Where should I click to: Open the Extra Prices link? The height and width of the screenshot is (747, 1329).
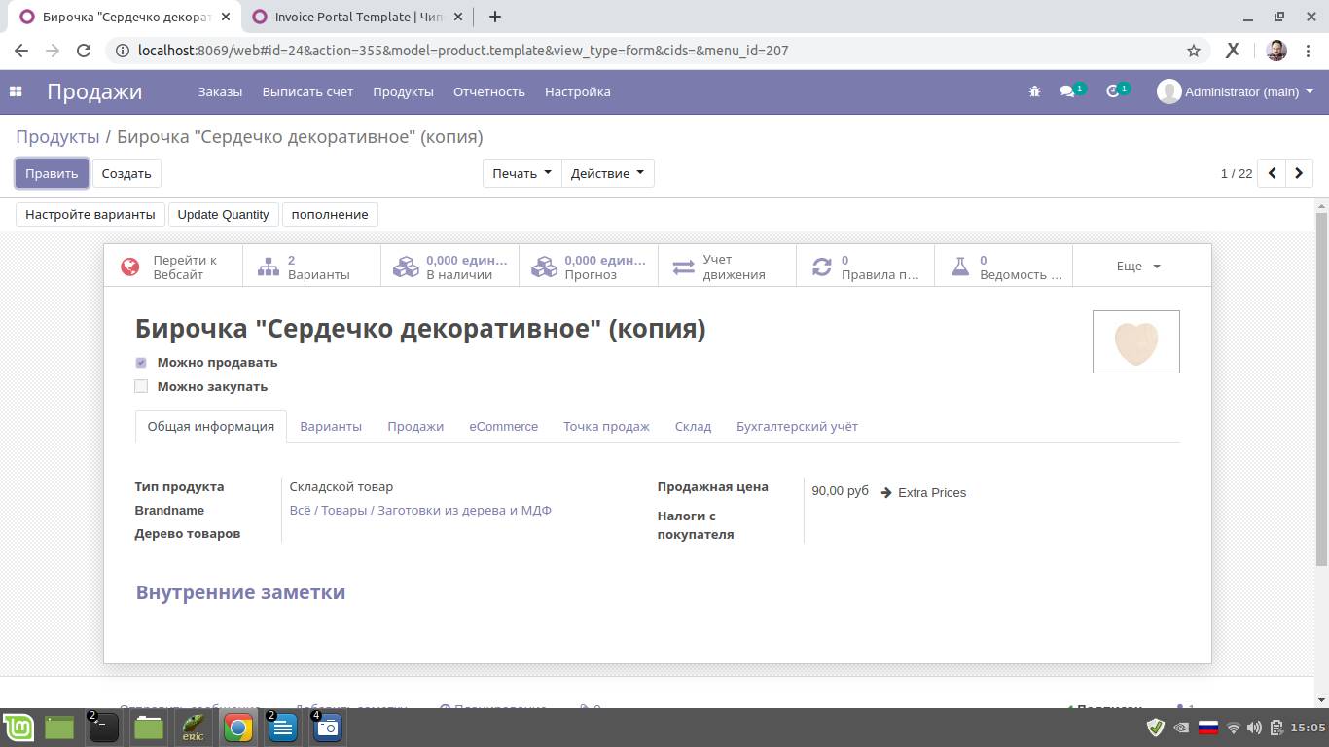click(924, 492)
